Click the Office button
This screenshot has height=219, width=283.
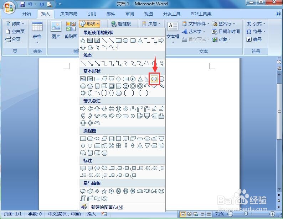tap(9, 8)
